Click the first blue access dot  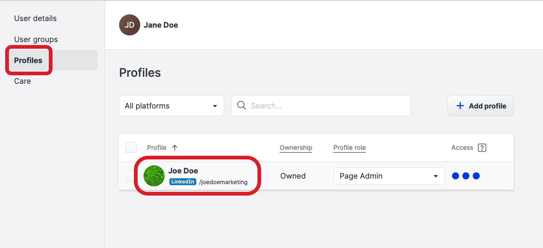(x=455, y=176)
